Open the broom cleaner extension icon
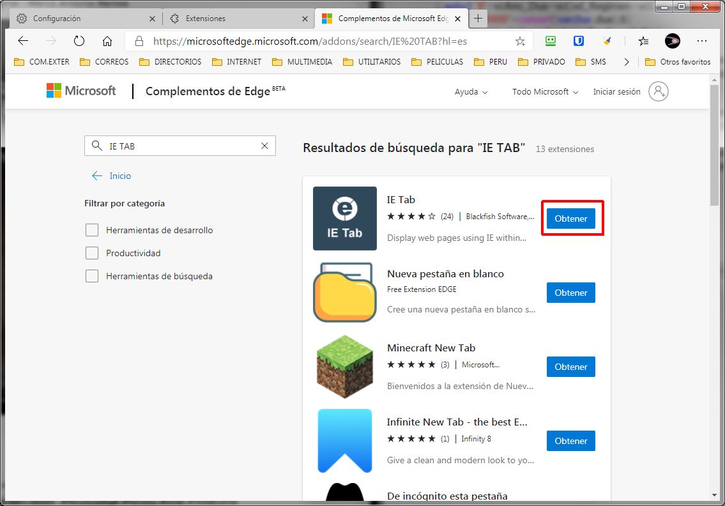 pos(607,41)
